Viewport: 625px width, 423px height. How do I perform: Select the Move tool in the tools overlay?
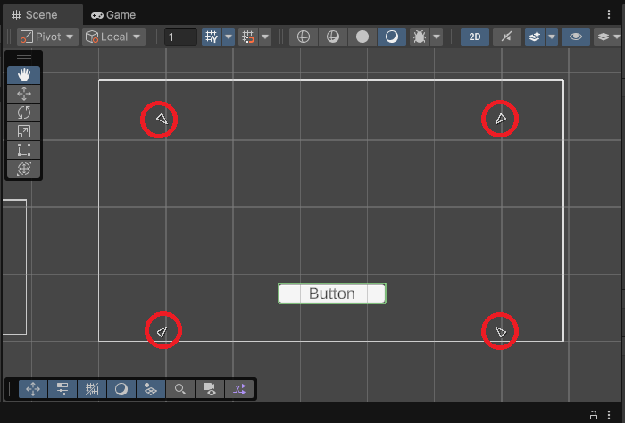click(24, 94)
